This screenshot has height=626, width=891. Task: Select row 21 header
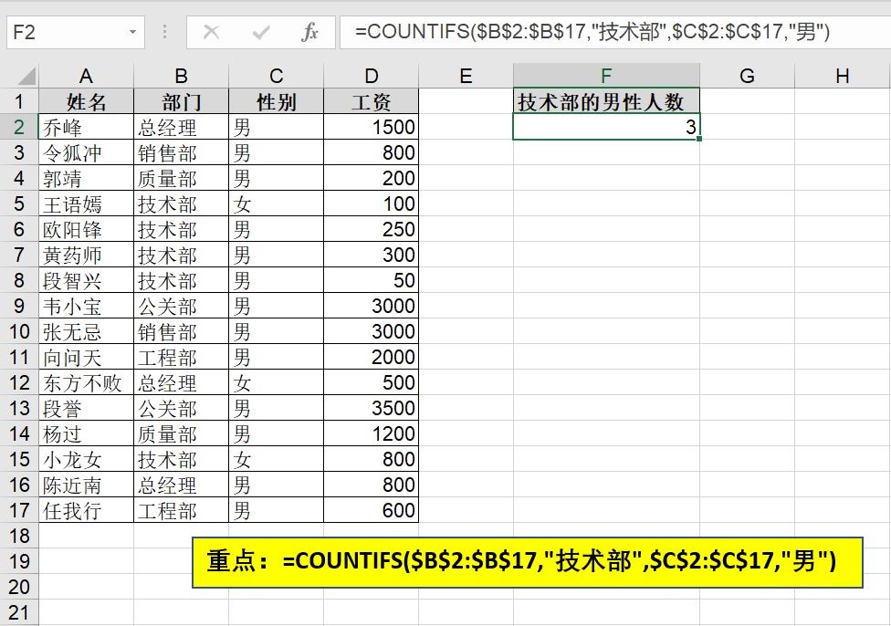coord(19,612)
